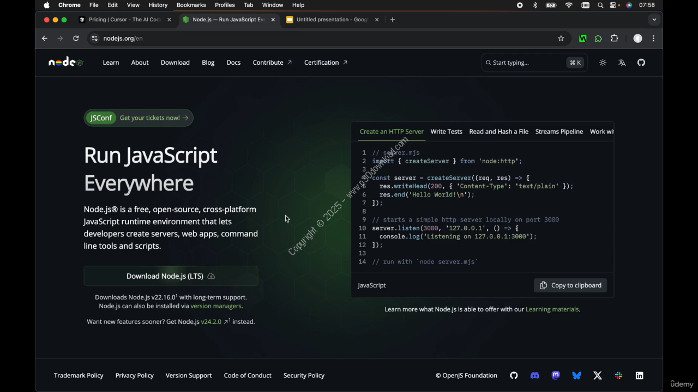This screenshot has height=392, width=698.
Task: Toggle the light/dark theme icon
Action: (603, 63)
